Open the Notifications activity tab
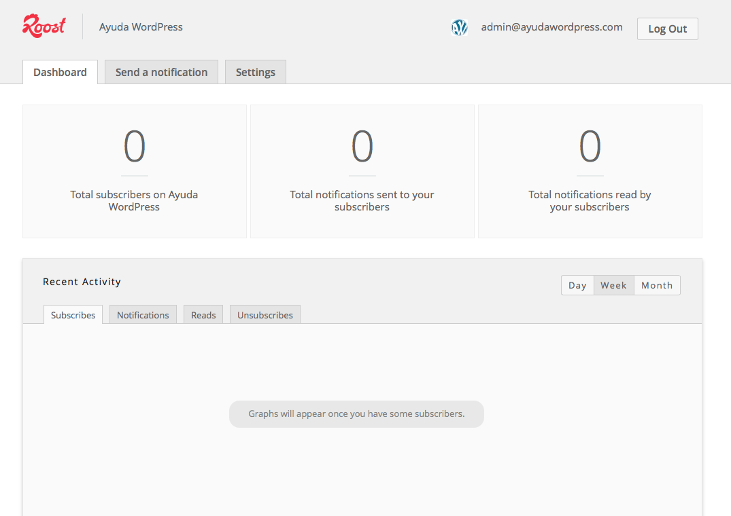Image resolution: width=731 pixels, height=516 pixels. (143, 315)
